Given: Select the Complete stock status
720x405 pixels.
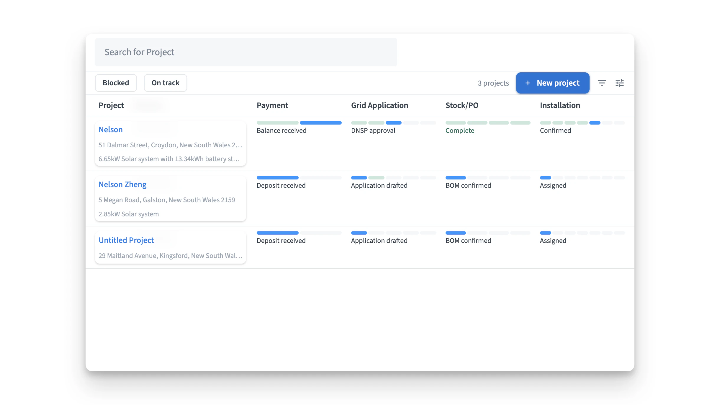Looking at the screenshot, I should [x=460, y=130].
